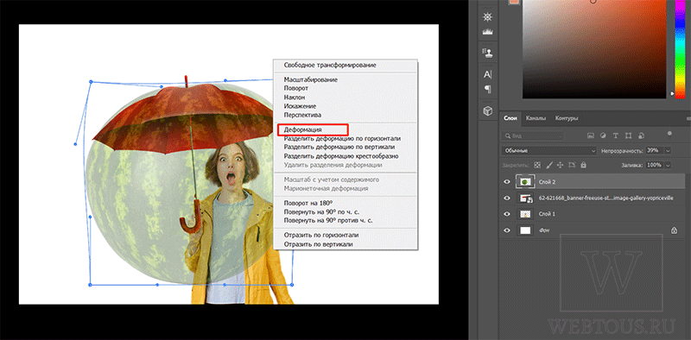Open the Navigator wheel panel icon
This screenshot has height=340, width=691.
[488, 16]
